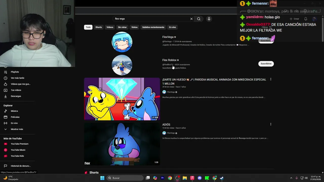Select the 'Todo' filter chip
The height and width of the screenshot is (182, 324).
[x=88, y=27]
